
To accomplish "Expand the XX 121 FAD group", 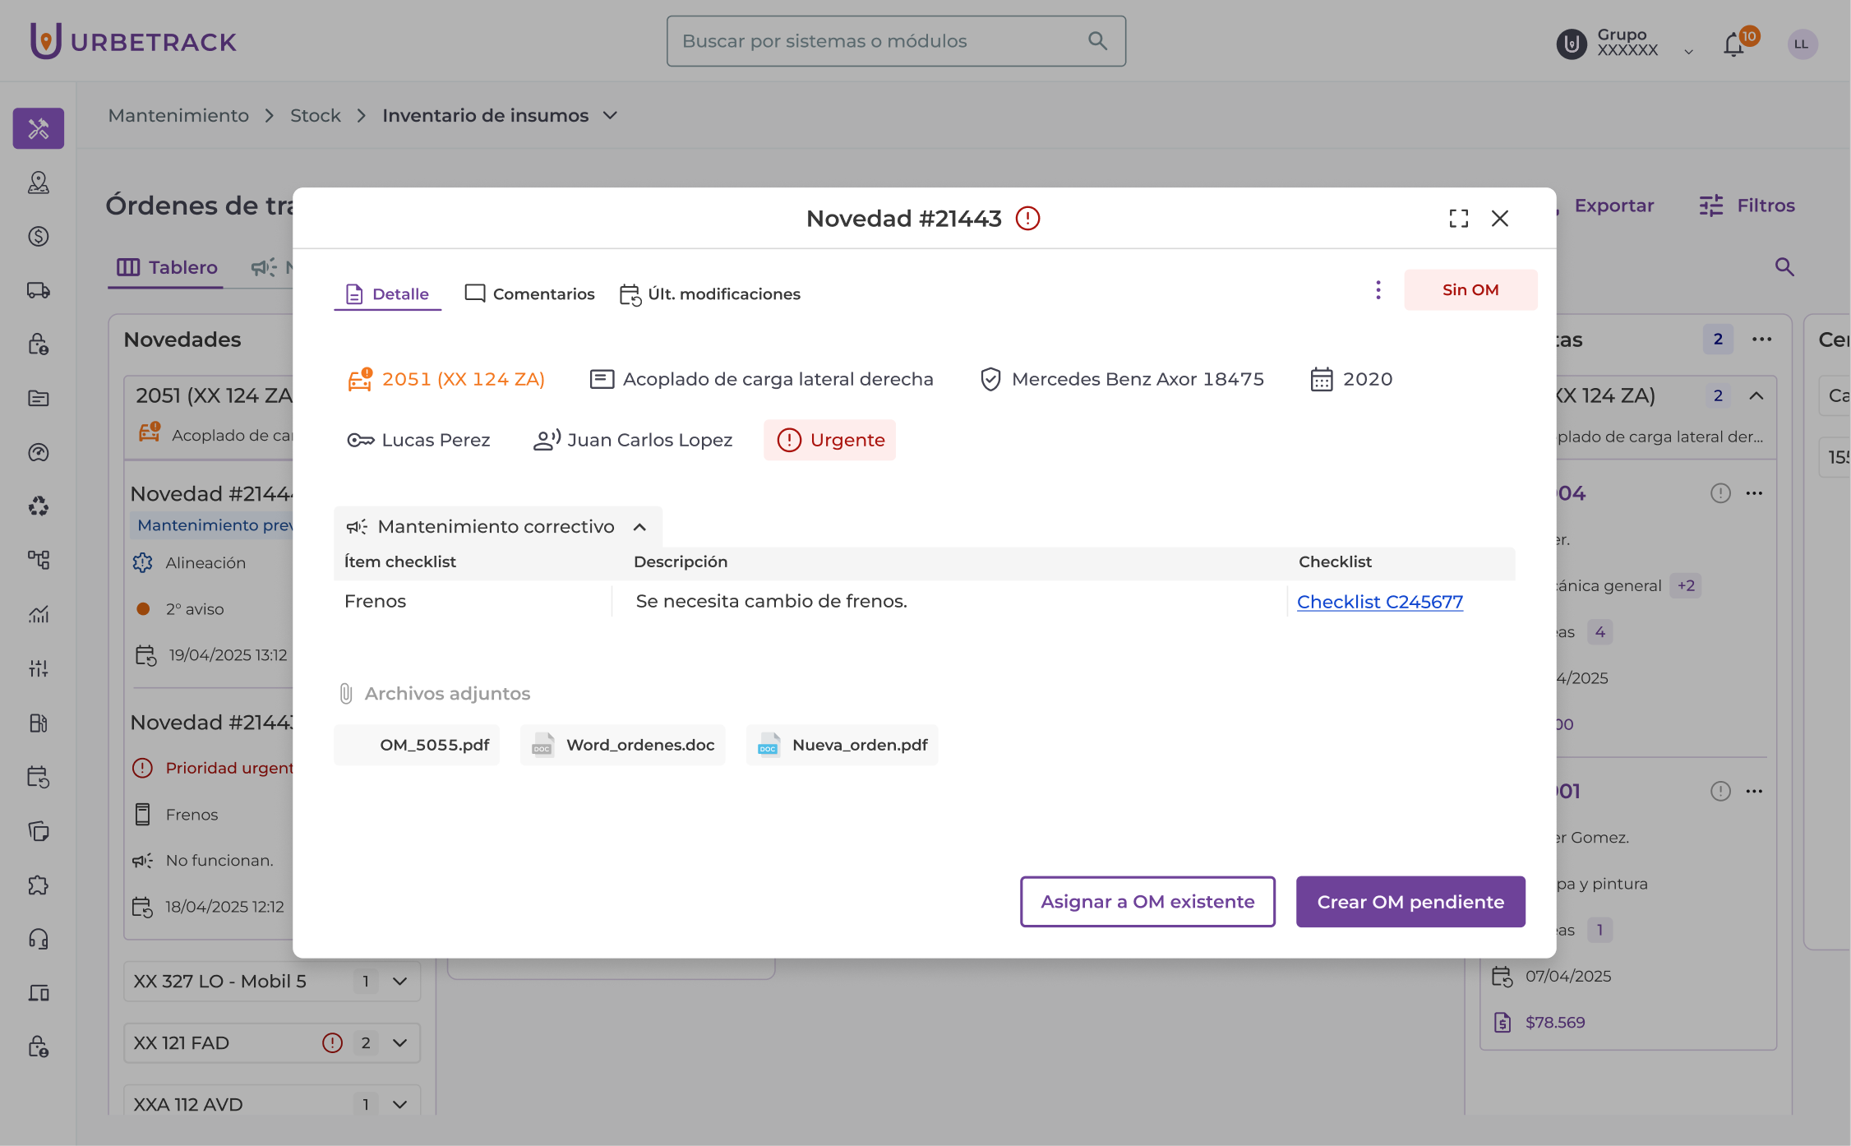I will [399, 1043].
